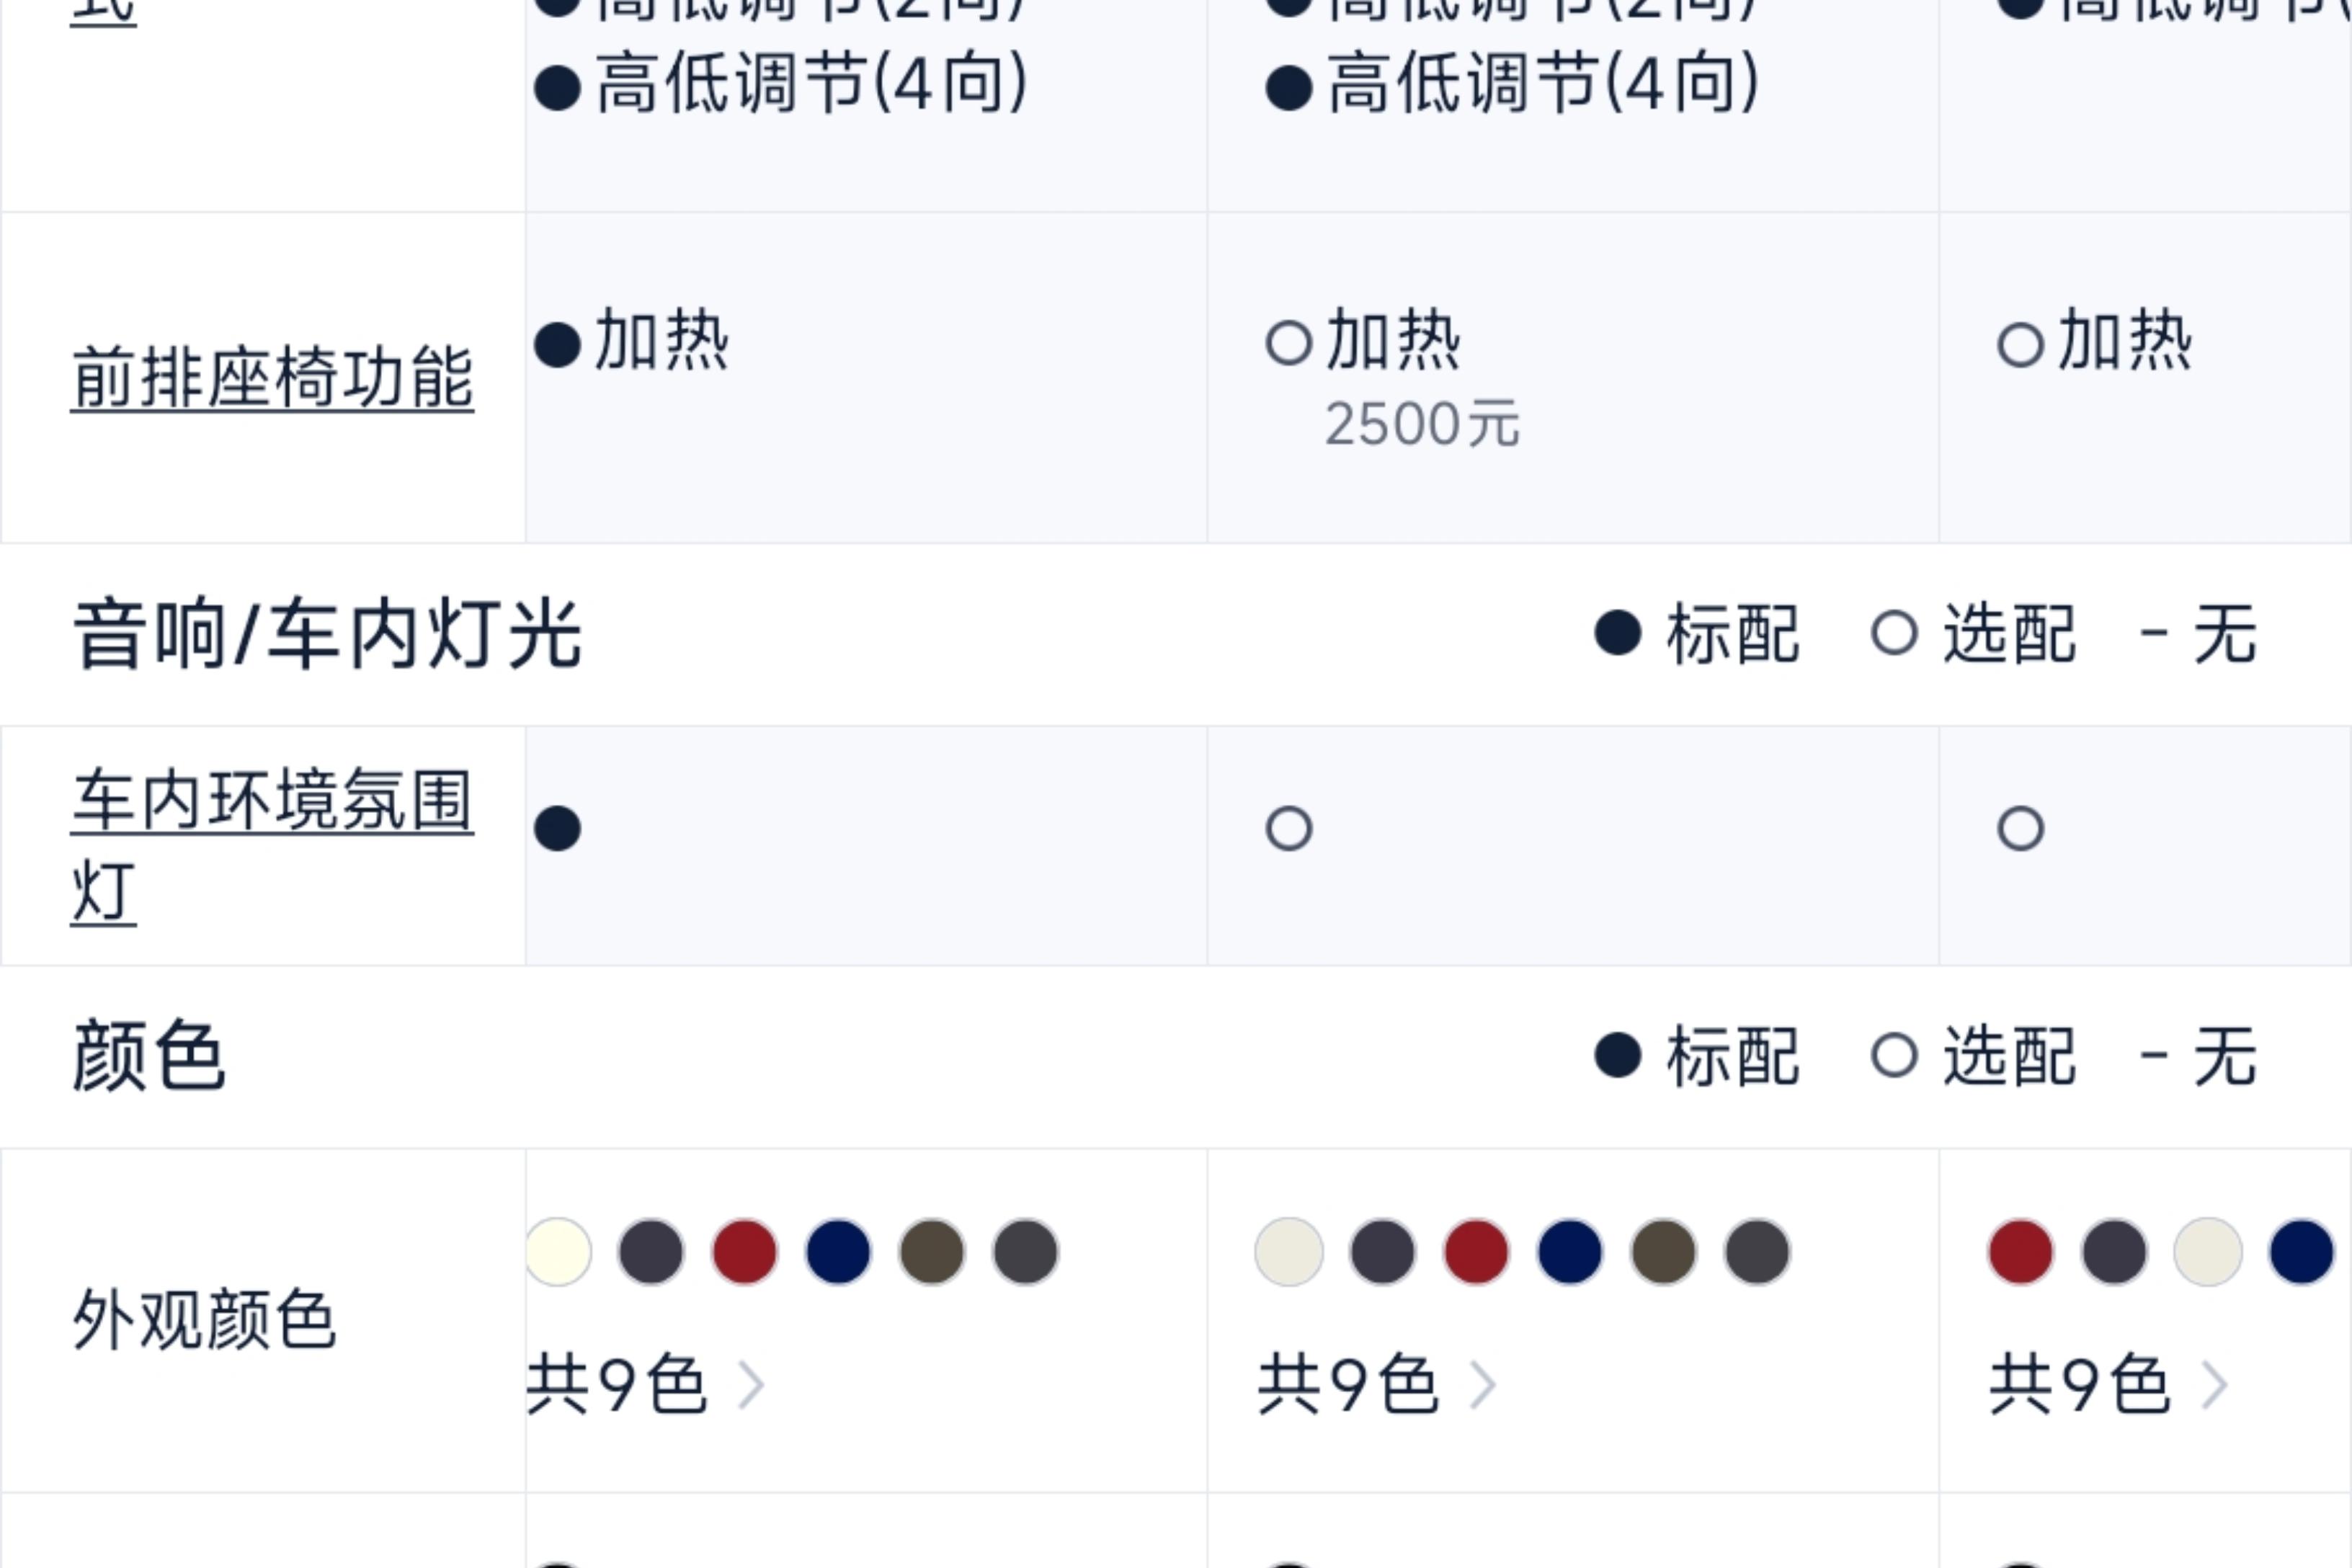Screen dimensions: 2352x1568
Task: Click the filled dot beside first-column 加热
Action: tap(558, 345)
